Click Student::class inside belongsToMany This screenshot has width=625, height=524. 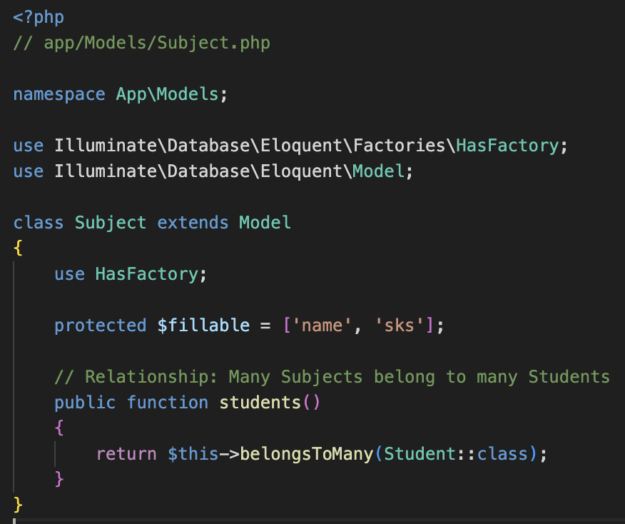(x=455, y=453)
